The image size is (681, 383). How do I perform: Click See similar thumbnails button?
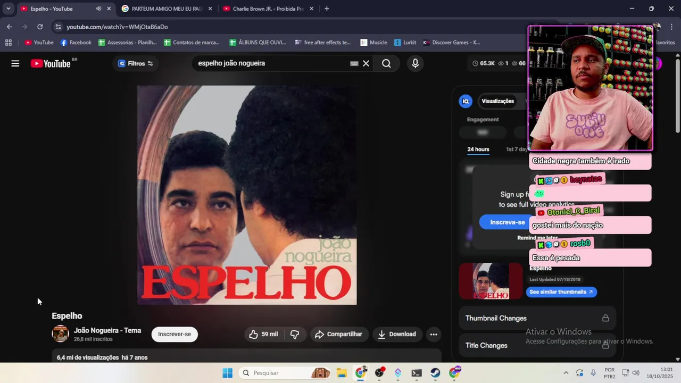tap(561, 292)
